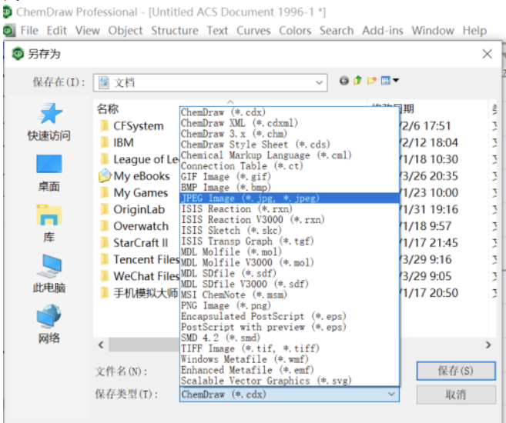This screenshot has width=506, height=423.
Task: Open the 手机模拟大师 folder
Action: [139, 293]
